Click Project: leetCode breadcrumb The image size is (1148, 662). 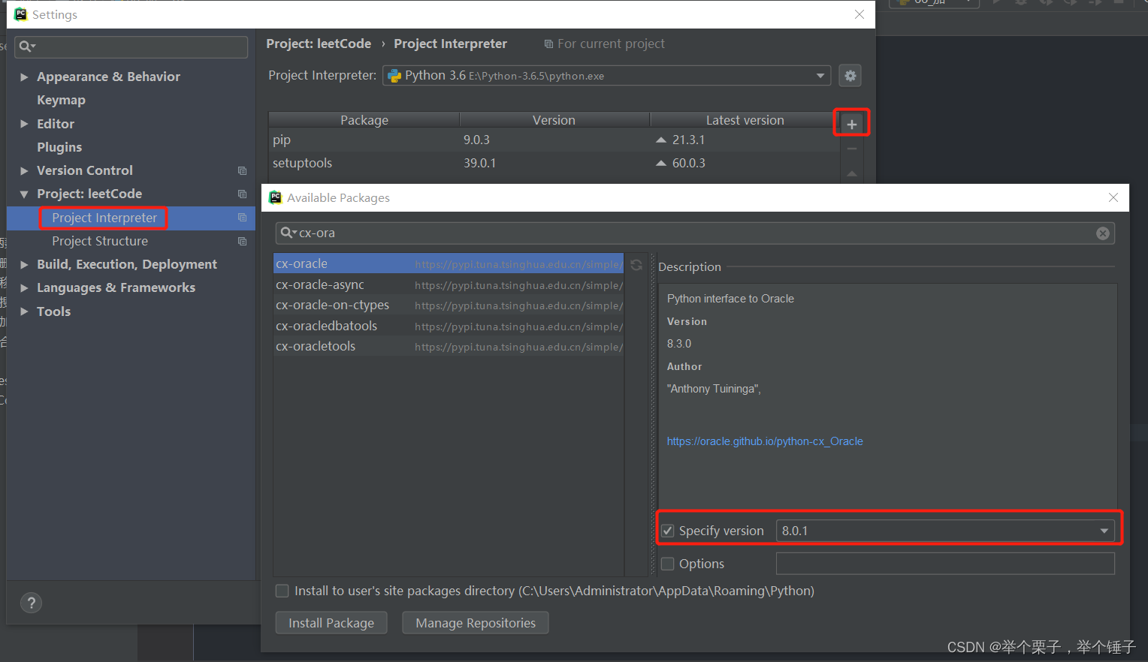(x=319, y=44)
